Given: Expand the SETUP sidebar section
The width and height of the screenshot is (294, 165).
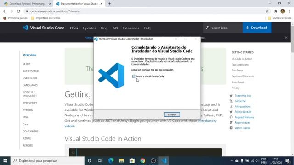Looking at the screenshot, I should coord(27,64).
